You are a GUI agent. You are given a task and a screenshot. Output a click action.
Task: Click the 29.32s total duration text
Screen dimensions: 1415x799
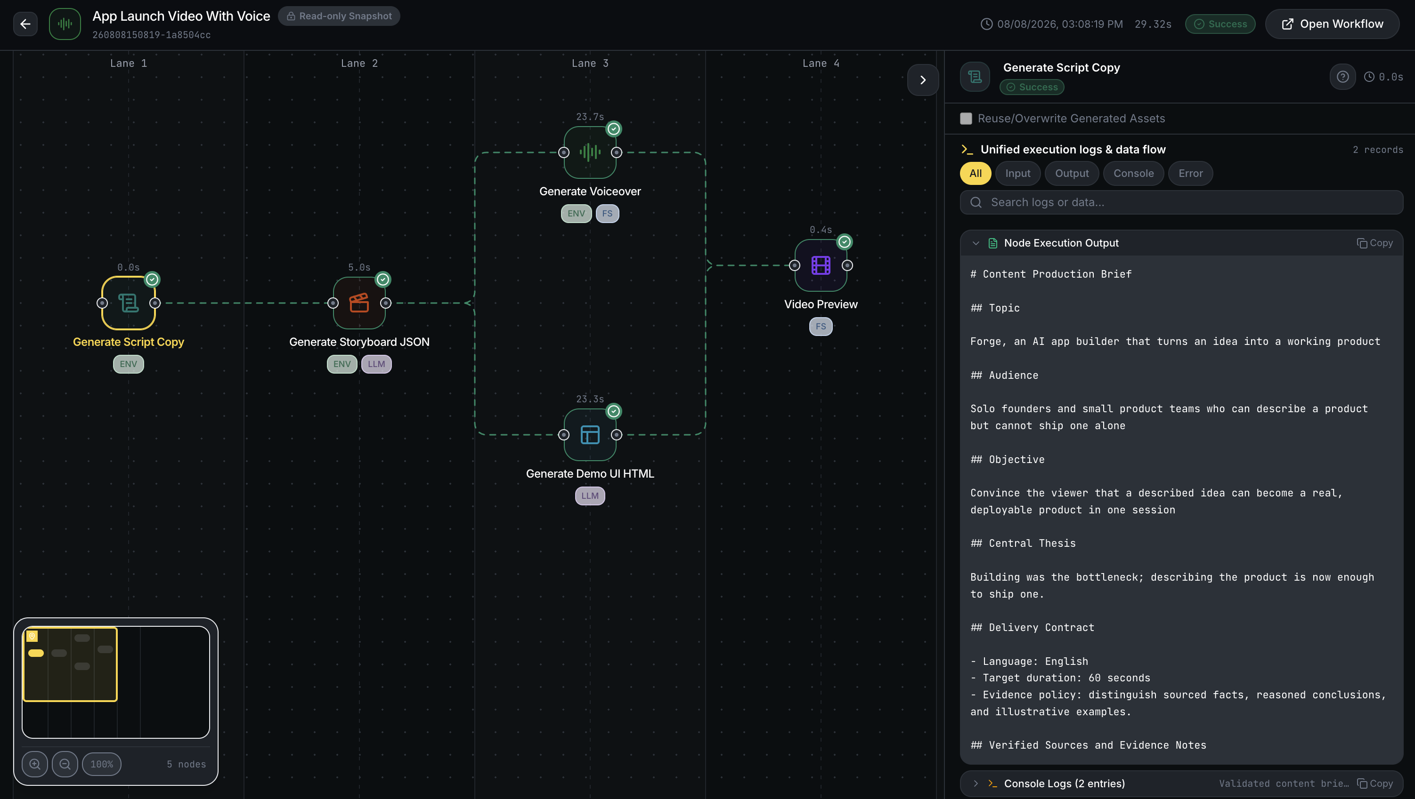1153,24
